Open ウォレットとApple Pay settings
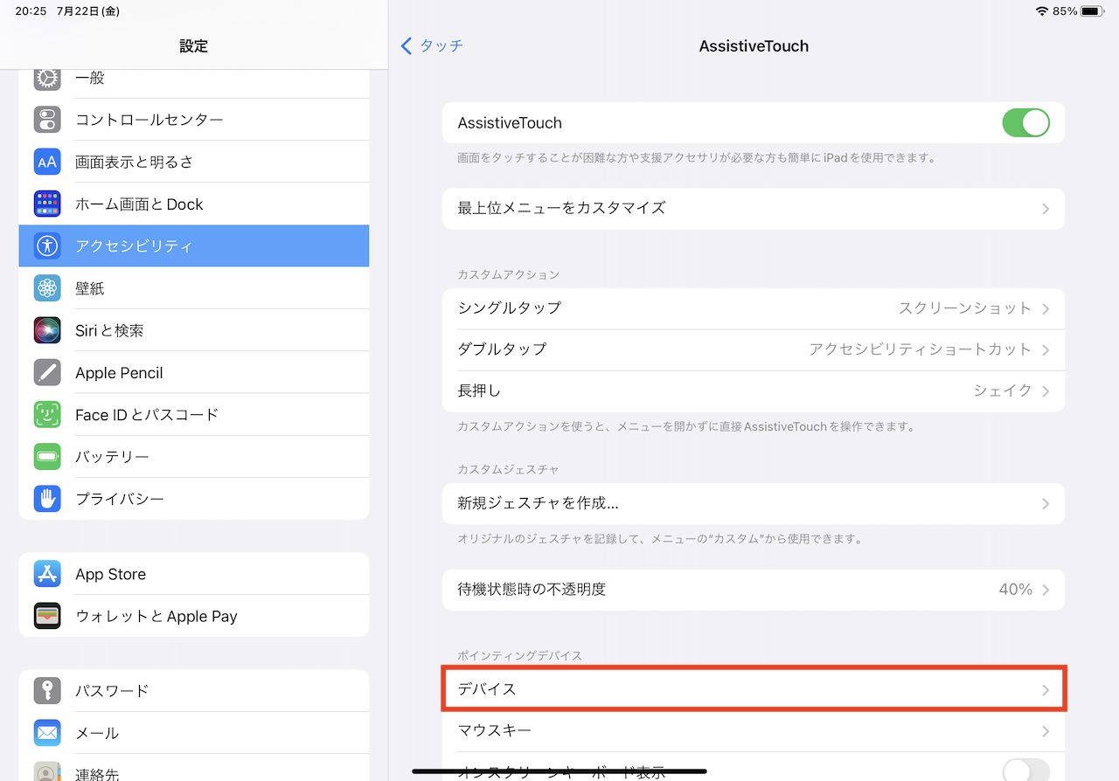This screenshot has width=1119, height=781. tap(194, 616)
